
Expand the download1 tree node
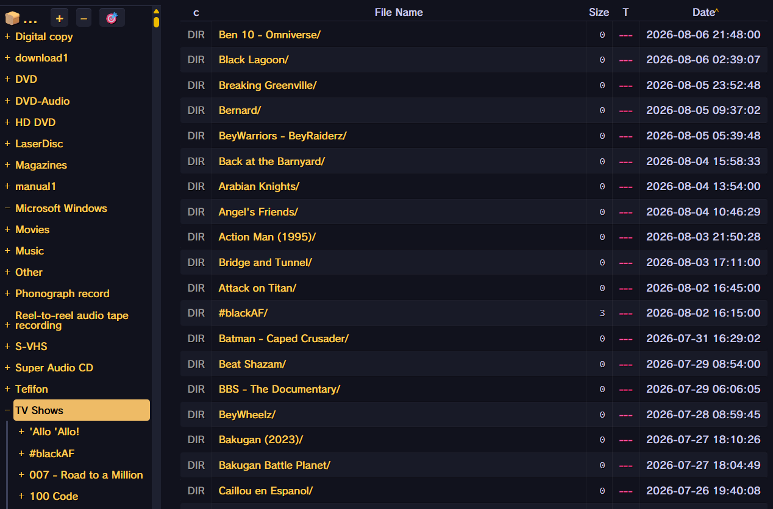pos(7,58)
